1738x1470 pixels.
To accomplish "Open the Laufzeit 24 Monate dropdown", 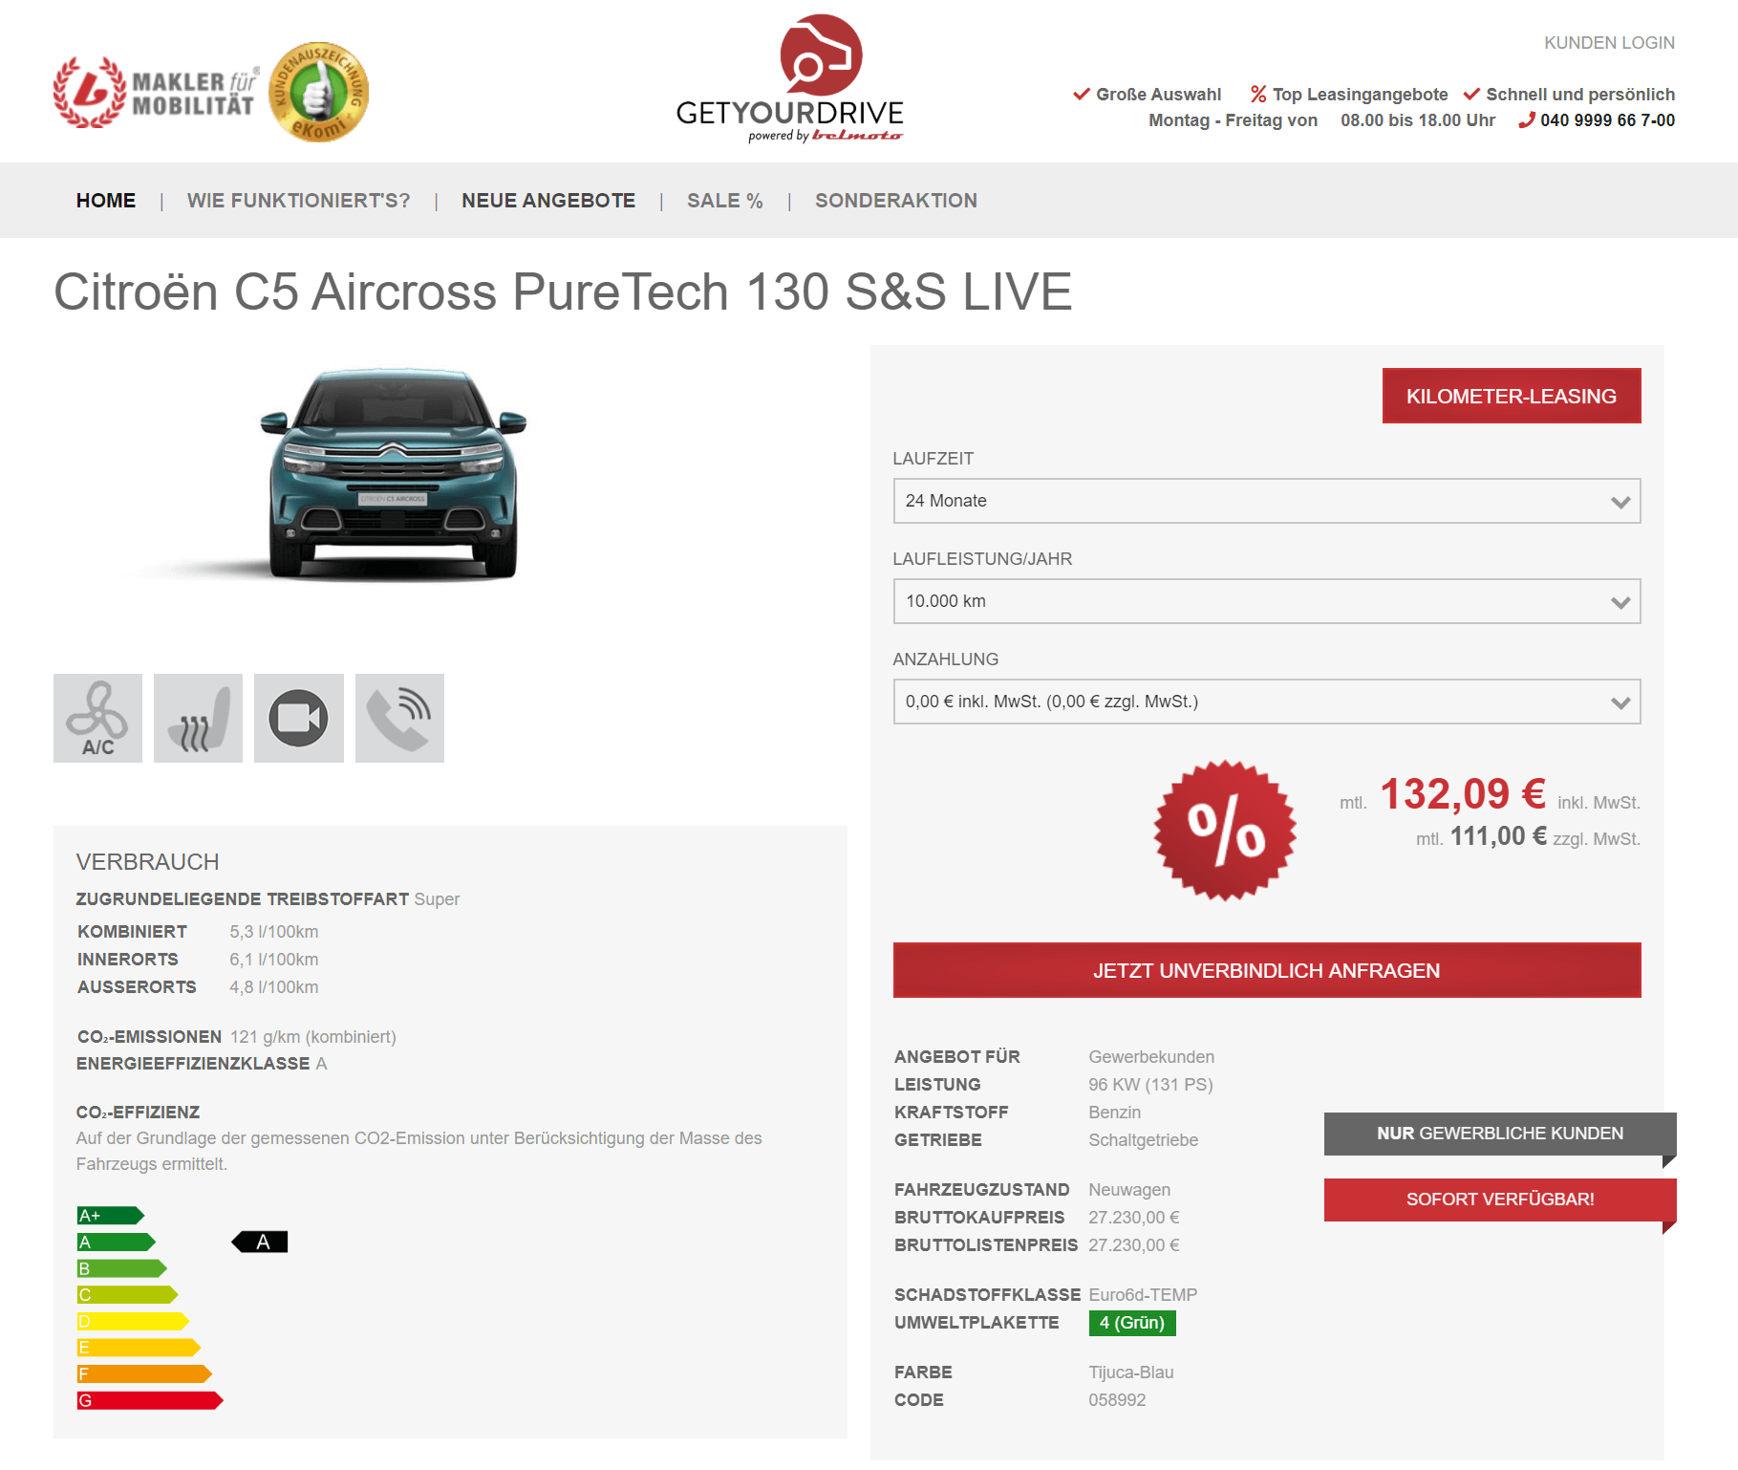I will pos(1267,501).
